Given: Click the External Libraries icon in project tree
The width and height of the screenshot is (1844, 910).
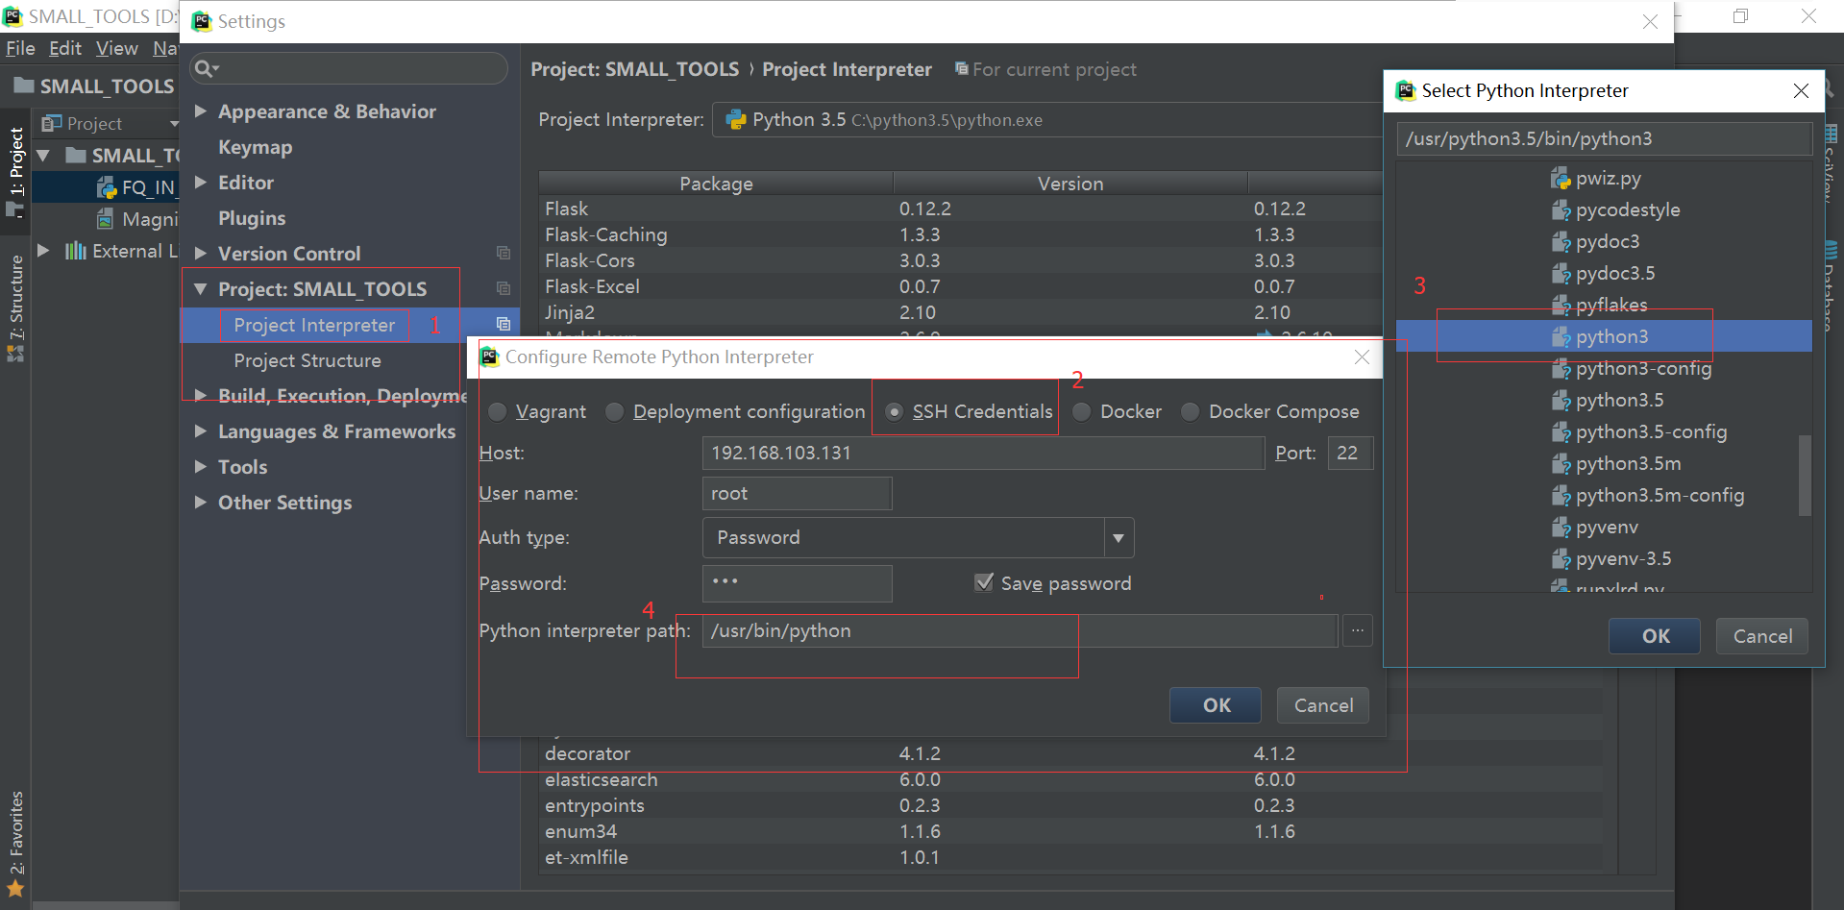Looking at the screenshot, I should pyautogui.click(x=75, y=251).
